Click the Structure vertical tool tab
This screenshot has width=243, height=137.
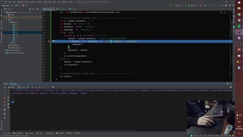tap(2, 24)
